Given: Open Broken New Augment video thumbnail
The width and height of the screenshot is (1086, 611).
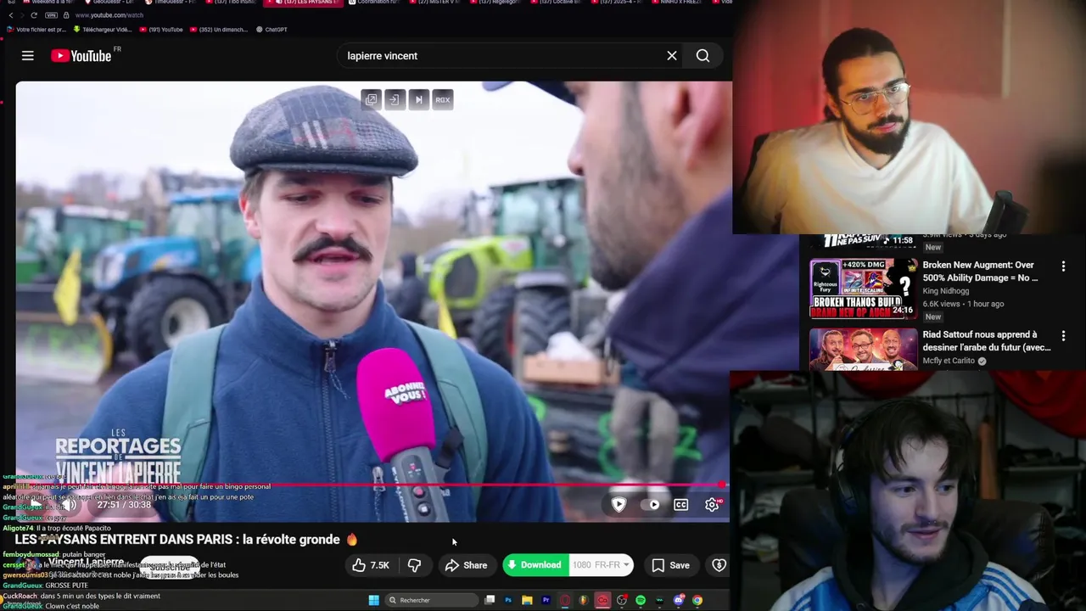Looking at the screenshot, I should 863,289.
